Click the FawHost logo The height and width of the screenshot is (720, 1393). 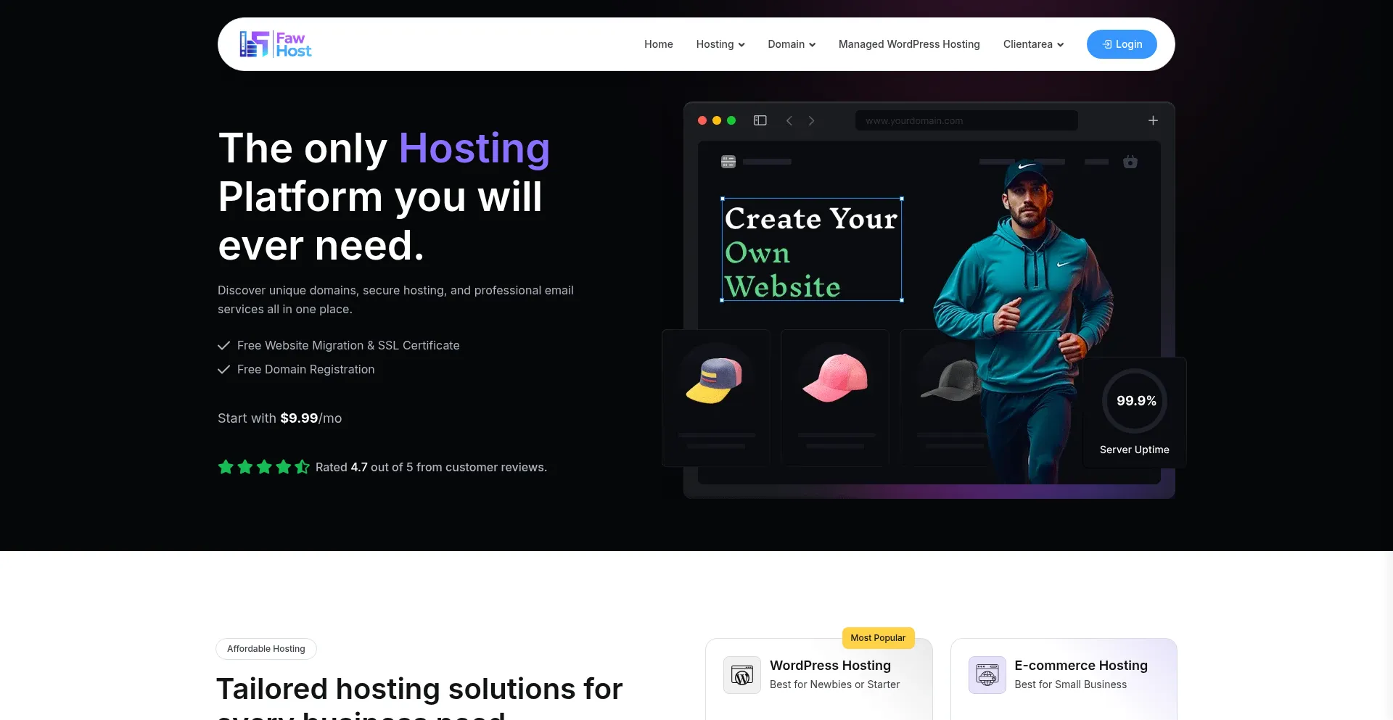click(276, 44)
